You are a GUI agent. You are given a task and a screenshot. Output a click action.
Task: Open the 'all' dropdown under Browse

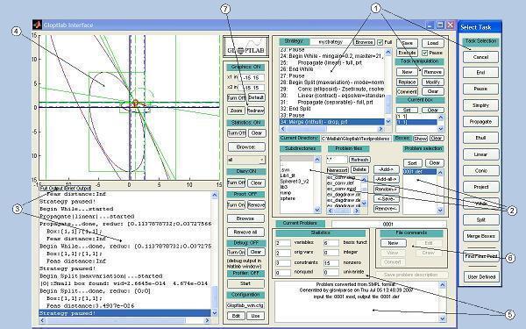(x=245, y=160)
